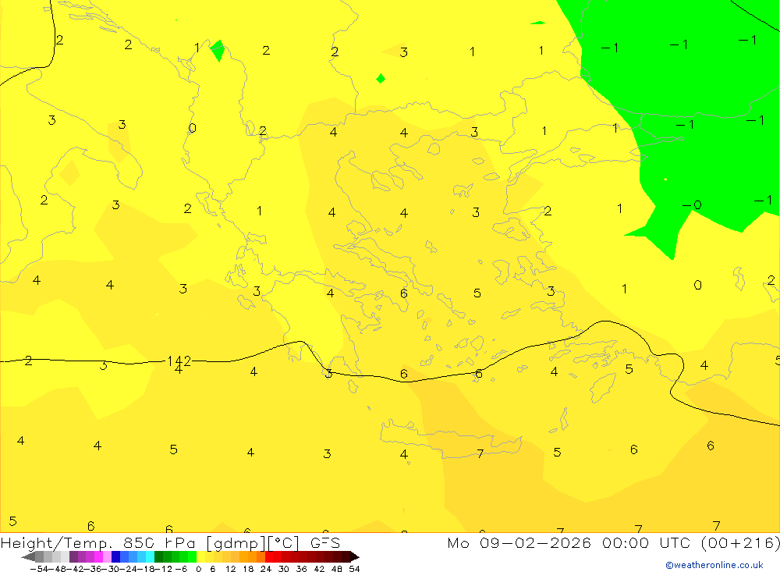Select the dark blue legend swatch at -30
The width and height of the screenshot is (780, 572).
click(115, 556)
